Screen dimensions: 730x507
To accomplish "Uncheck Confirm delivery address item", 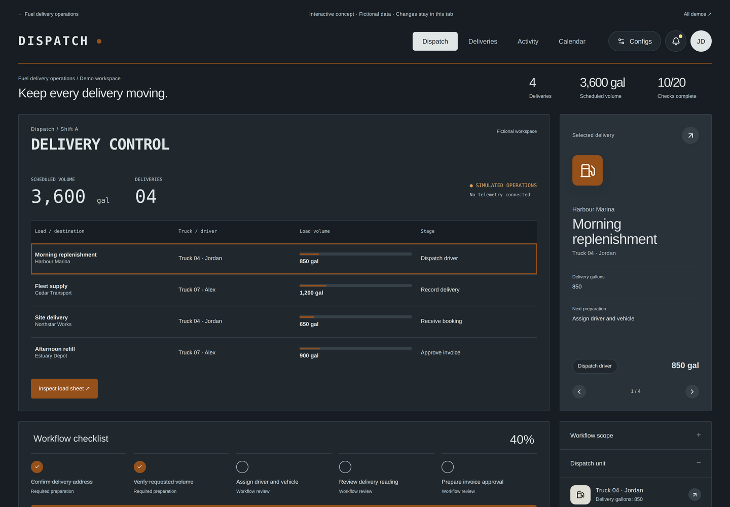I will tap(37, 467).
